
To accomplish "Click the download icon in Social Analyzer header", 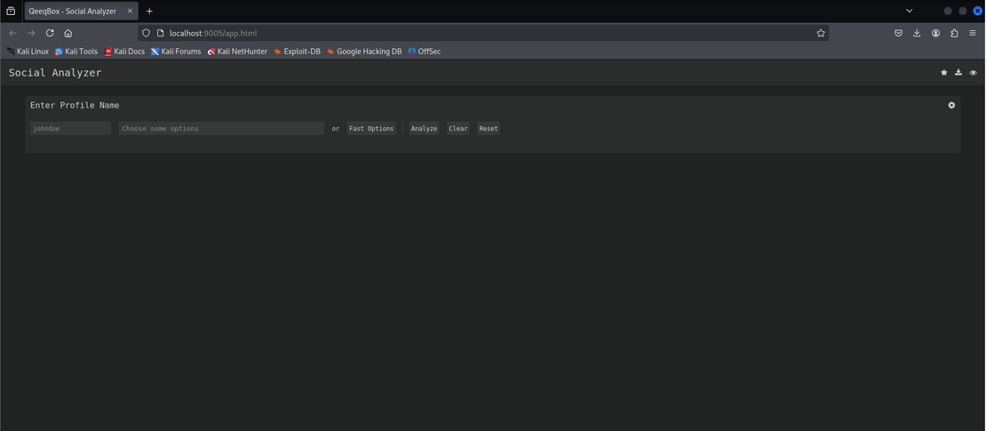I will click(958, 73).
